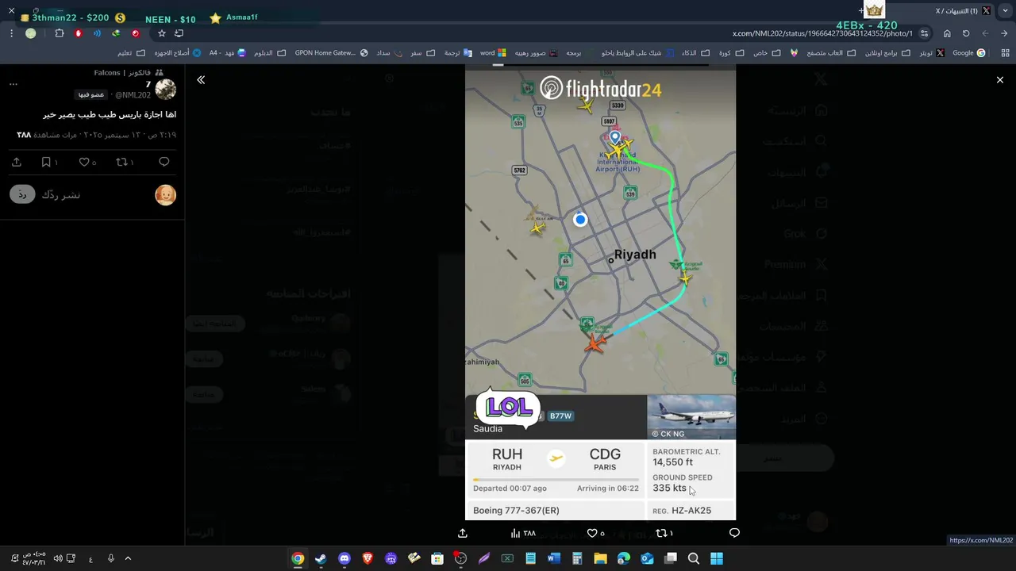Open the 'ترجمة' bookmark
This screenshot has height=571, width=1016.
click(x=458, y=53)
